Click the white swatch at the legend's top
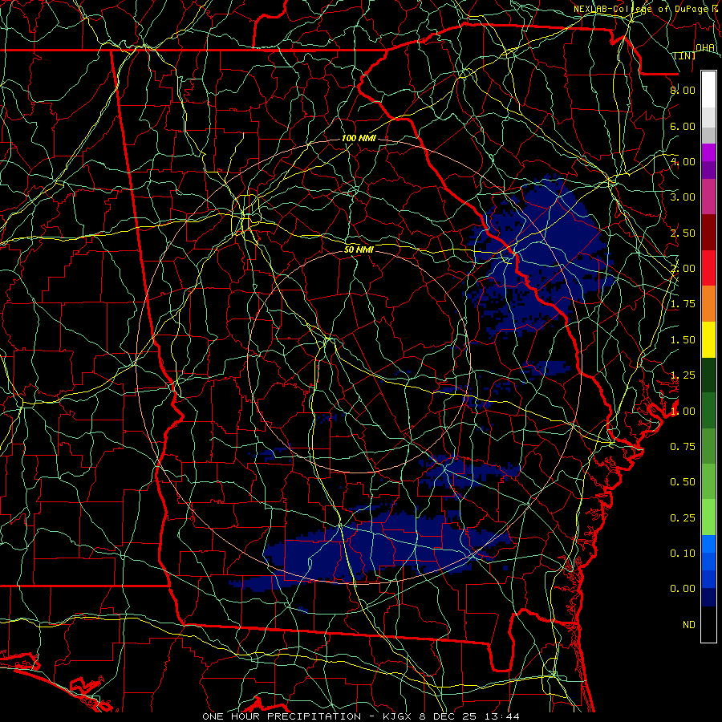722x722 pixels. pos(708,90)
